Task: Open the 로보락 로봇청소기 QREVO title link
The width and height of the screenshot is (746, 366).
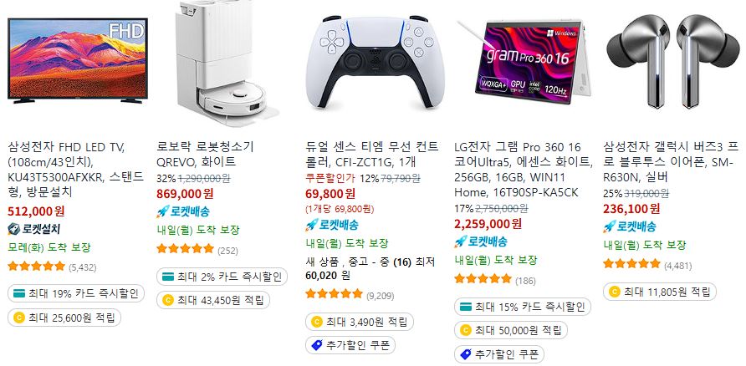Action: pos(205,154)
